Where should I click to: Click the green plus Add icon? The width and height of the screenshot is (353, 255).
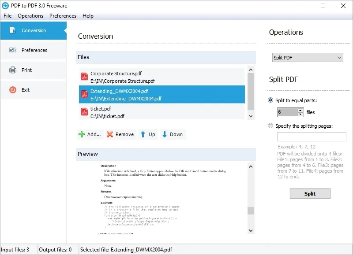[82, 134]
